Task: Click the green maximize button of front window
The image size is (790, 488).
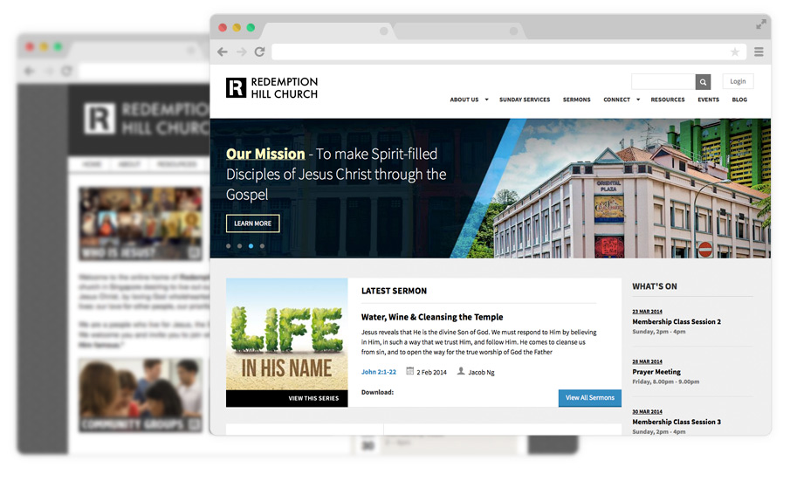Action: click(x=251, y=27)
